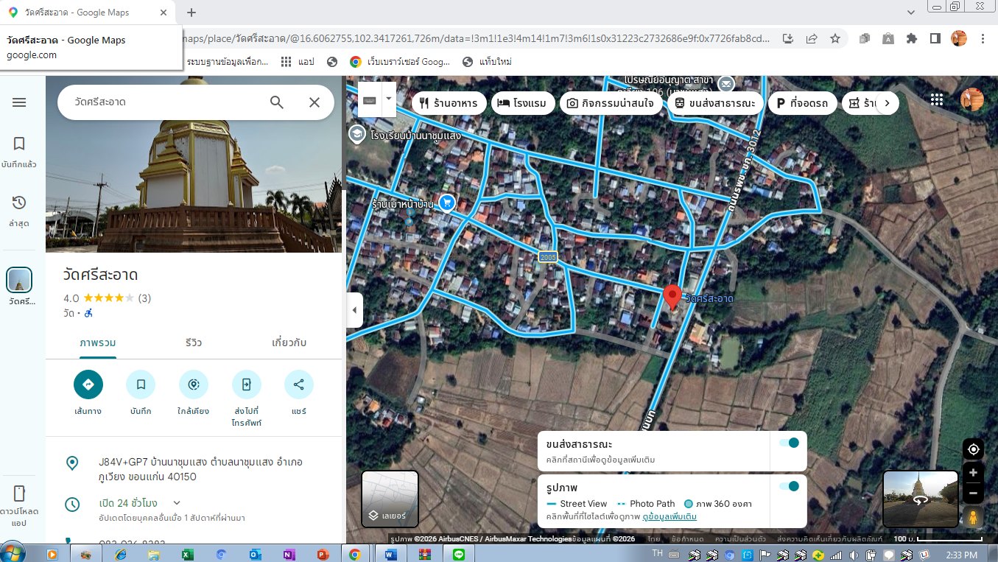Click the กิจกรรมน่าสนใจ things to do chip
The height and width of the screenshot is (562, 998).
(610, 103)
